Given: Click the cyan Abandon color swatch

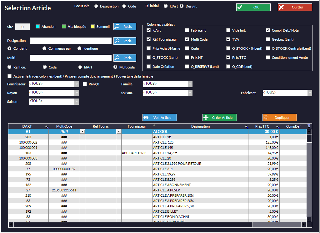Looking at the screenshot, I should click(x=38, y=27).
